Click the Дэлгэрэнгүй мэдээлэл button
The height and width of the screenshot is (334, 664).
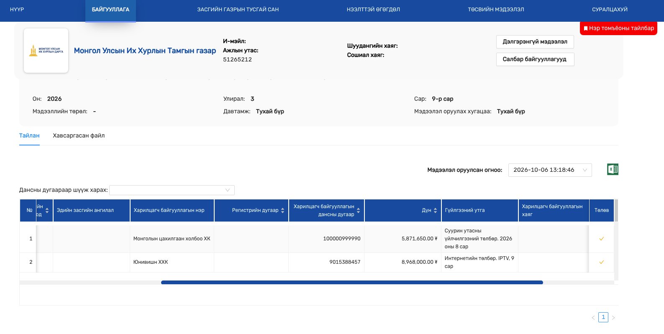(x=535, y=42)
